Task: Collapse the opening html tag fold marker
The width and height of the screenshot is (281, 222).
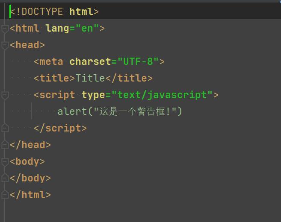Action: tap(5, 29)
